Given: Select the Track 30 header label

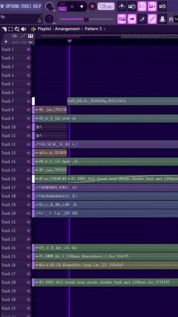Looking at the screenshot, I should click(8, 300).
